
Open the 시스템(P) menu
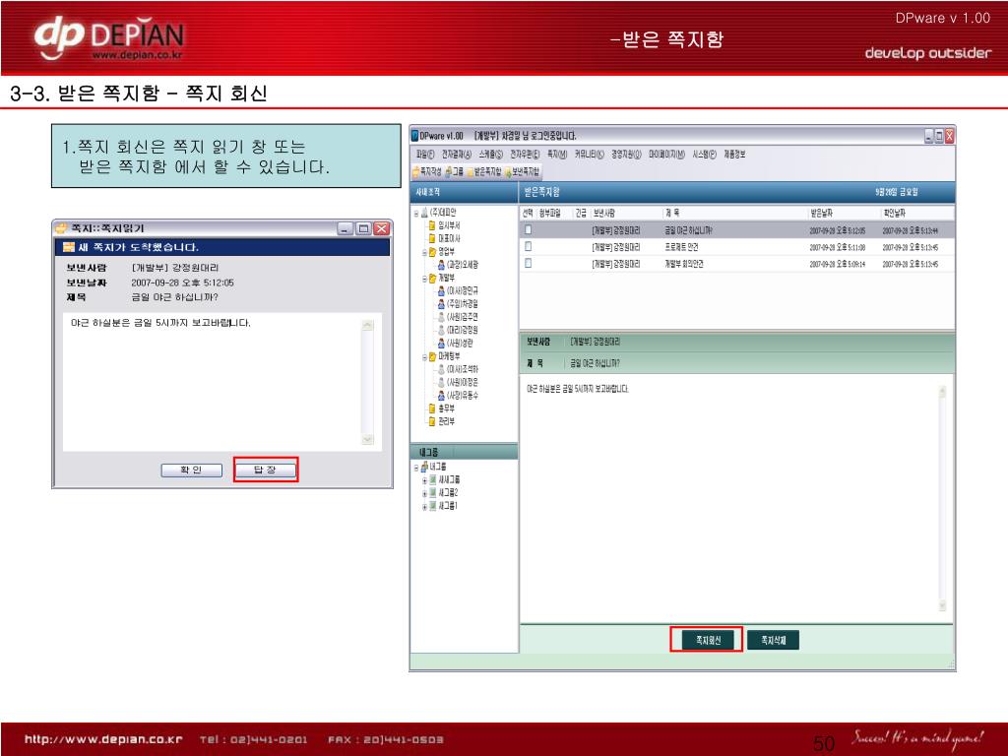click(x=704, y=155)
